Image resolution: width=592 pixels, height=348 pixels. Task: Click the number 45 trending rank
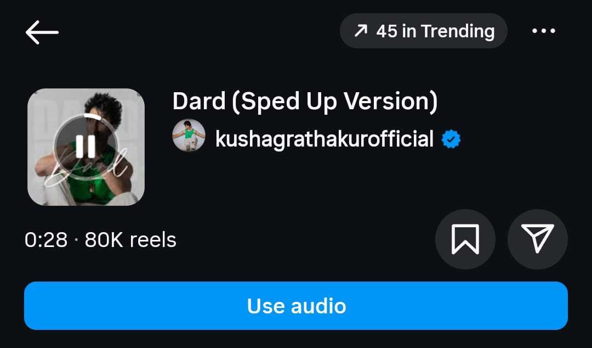coord(387,31)
